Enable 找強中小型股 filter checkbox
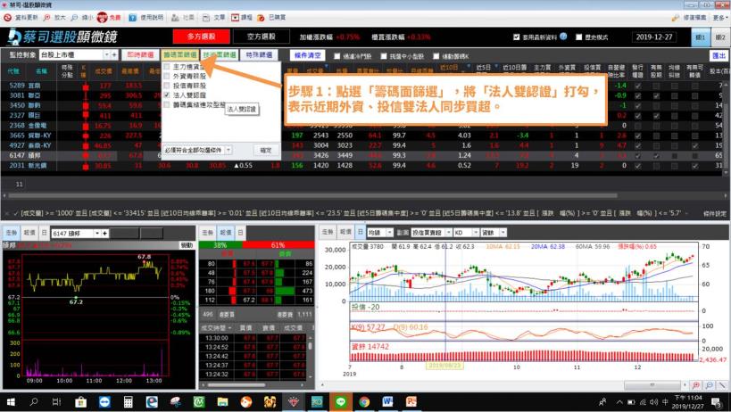This screenshot has width=731, height=412. 383,56
